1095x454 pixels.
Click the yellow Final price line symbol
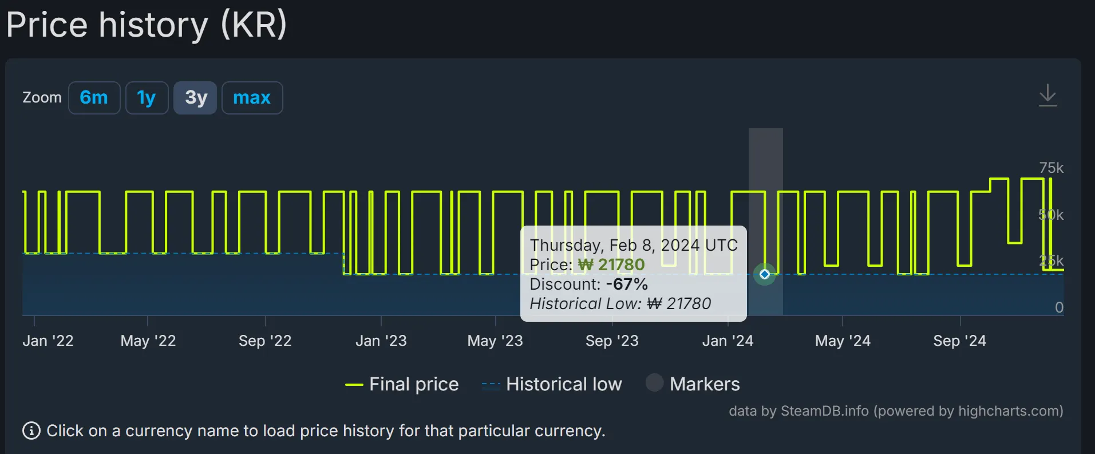click(x=354, y=385)
